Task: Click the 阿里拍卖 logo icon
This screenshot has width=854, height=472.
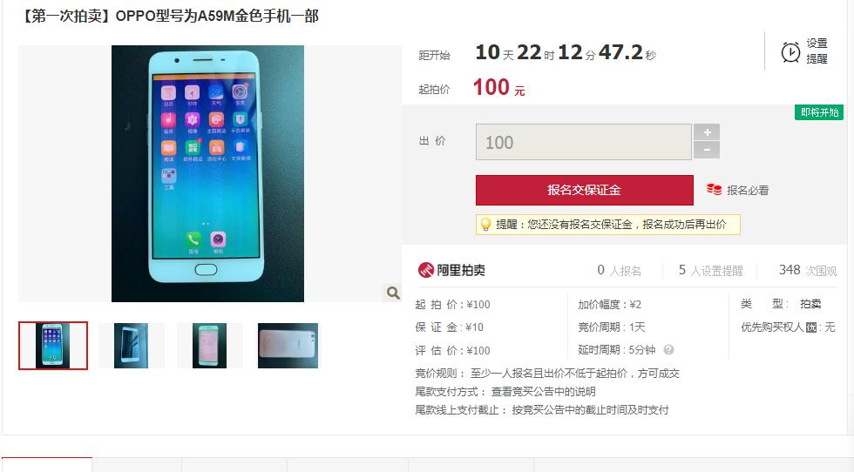Action: click(425, 270)
